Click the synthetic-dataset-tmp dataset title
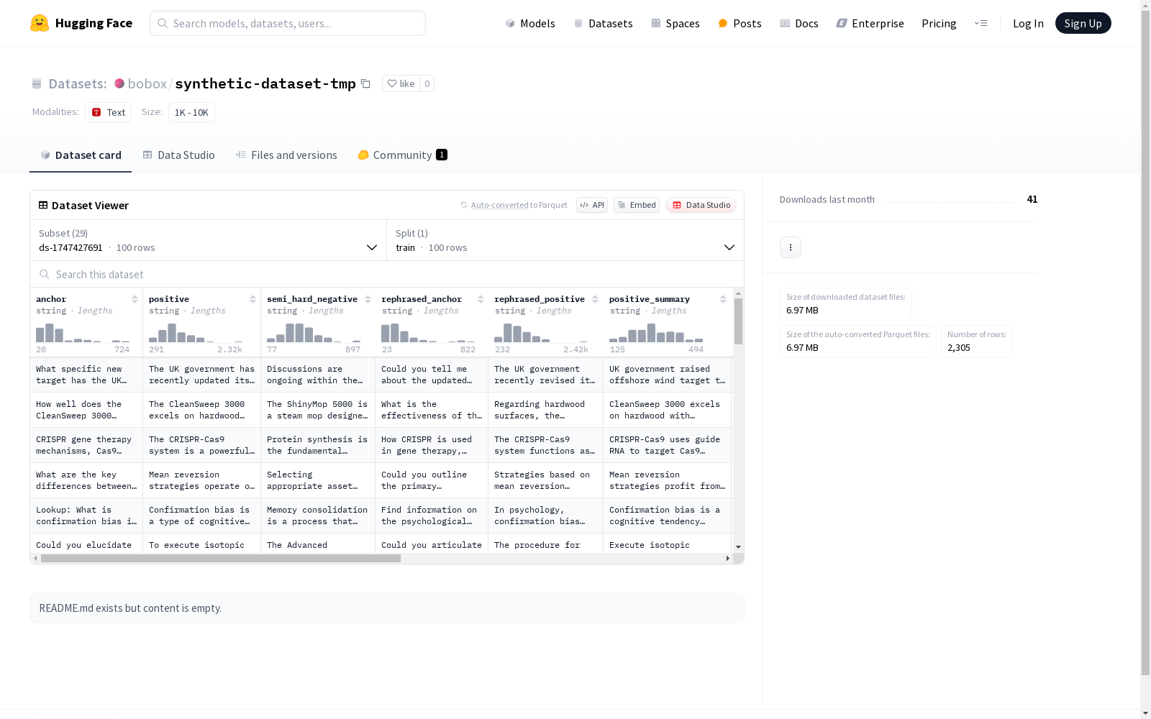The height and width of the screenshot is (719, 1151). (x=265, y=83)
